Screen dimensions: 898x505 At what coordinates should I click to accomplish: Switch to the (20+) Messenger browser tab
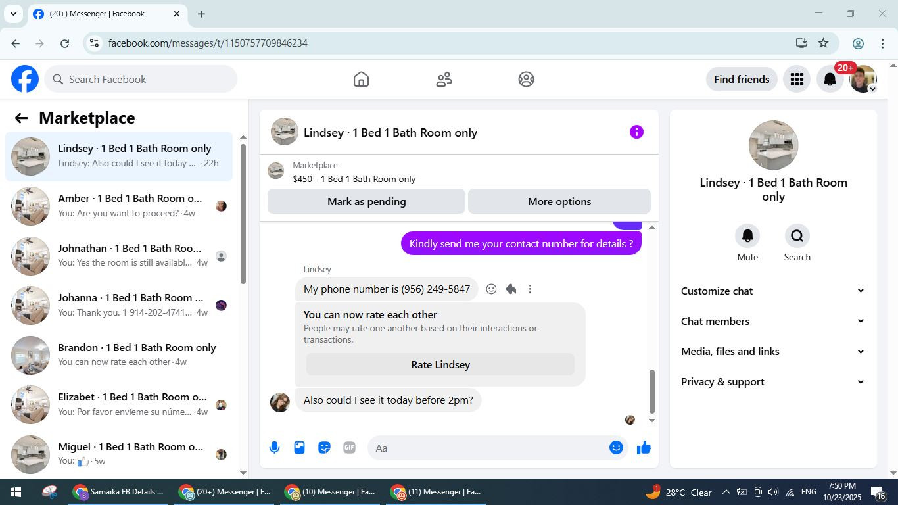coord(106,14)
